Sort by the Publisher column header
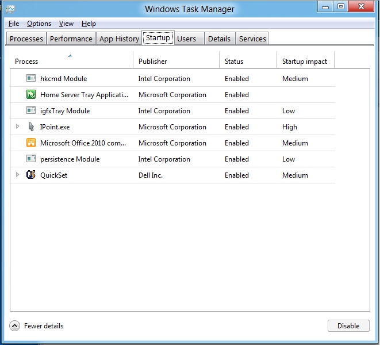Screen dimensions: 380x345 pyautogui.click(x=176, y=60)
